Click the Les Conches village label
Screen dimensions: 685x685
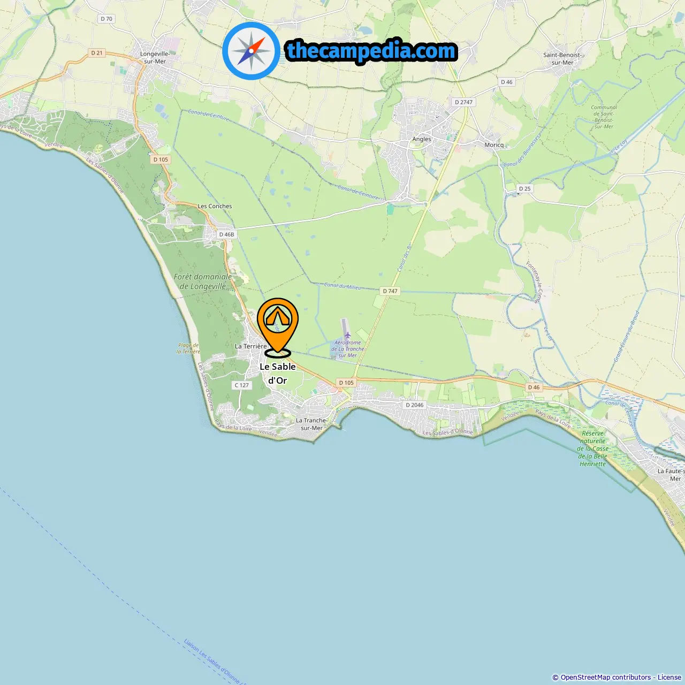pos(215,206)
